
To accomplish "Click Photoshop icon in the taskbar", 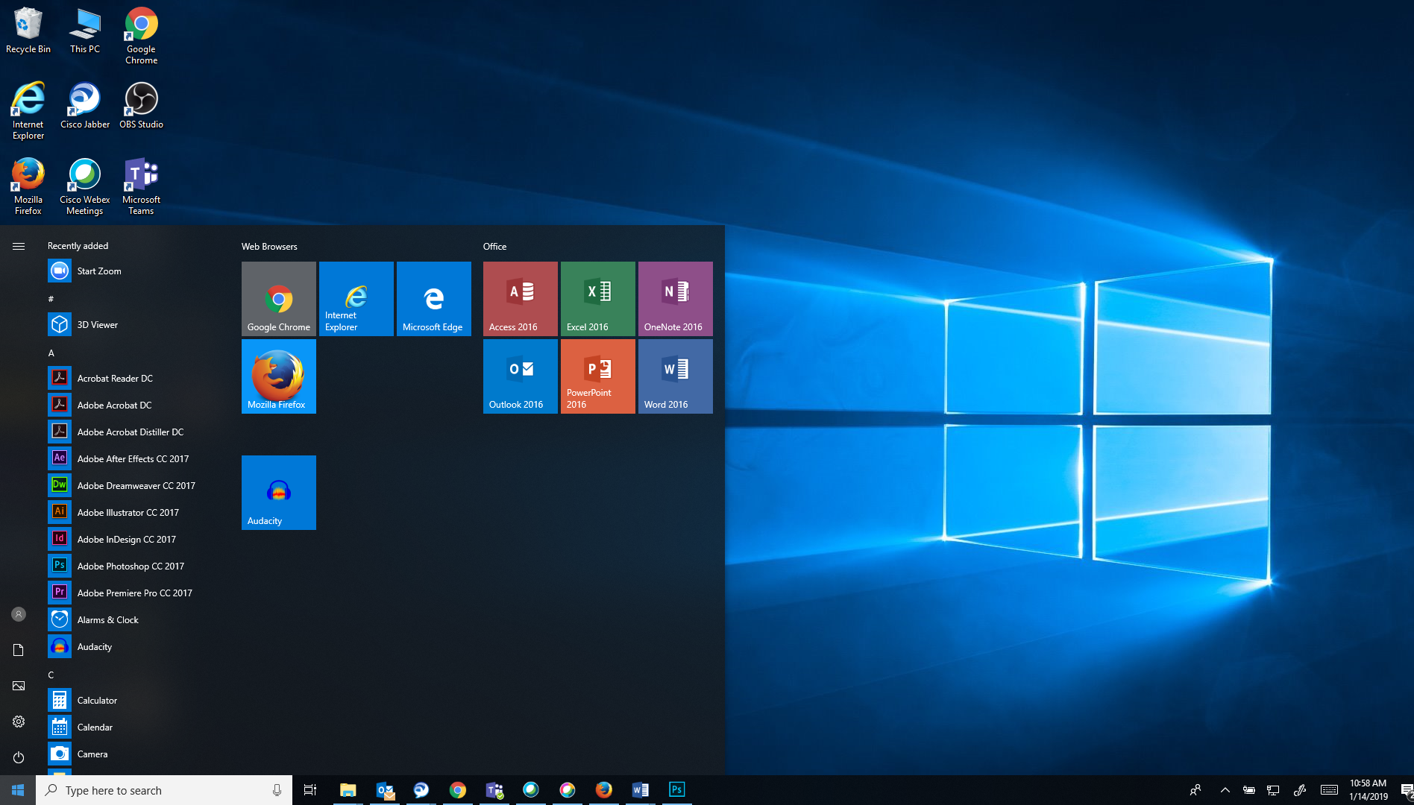I will pos(676,789).
